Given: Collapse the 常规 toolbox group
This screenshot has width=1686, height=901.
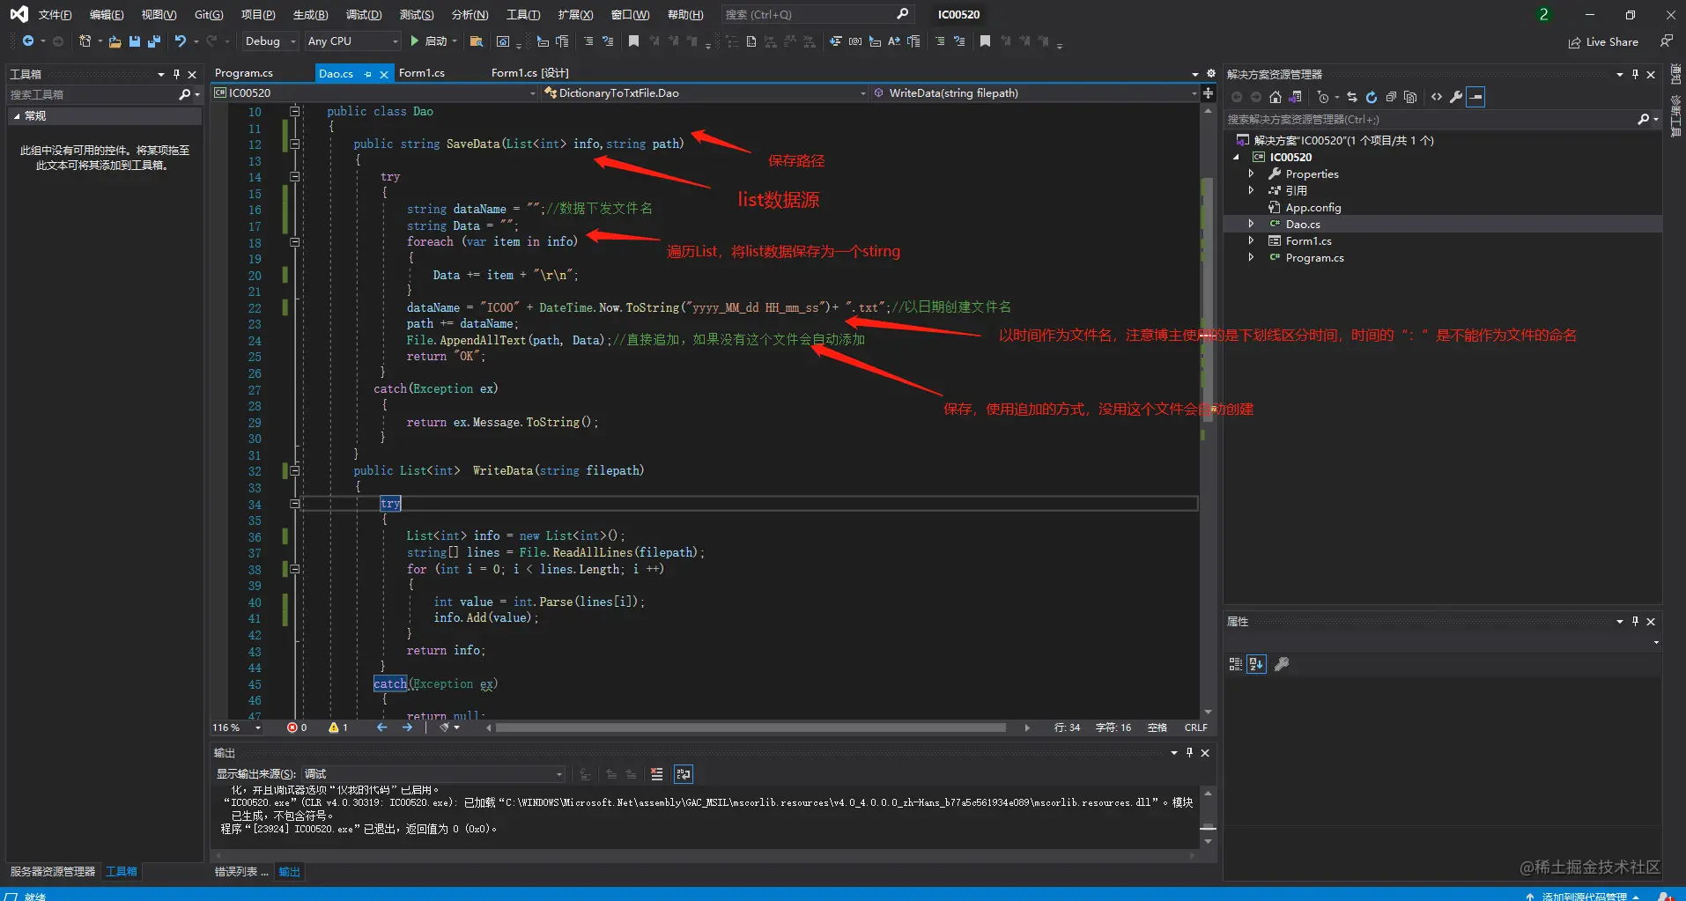Looking at the screenshot, I should point(17,116).
